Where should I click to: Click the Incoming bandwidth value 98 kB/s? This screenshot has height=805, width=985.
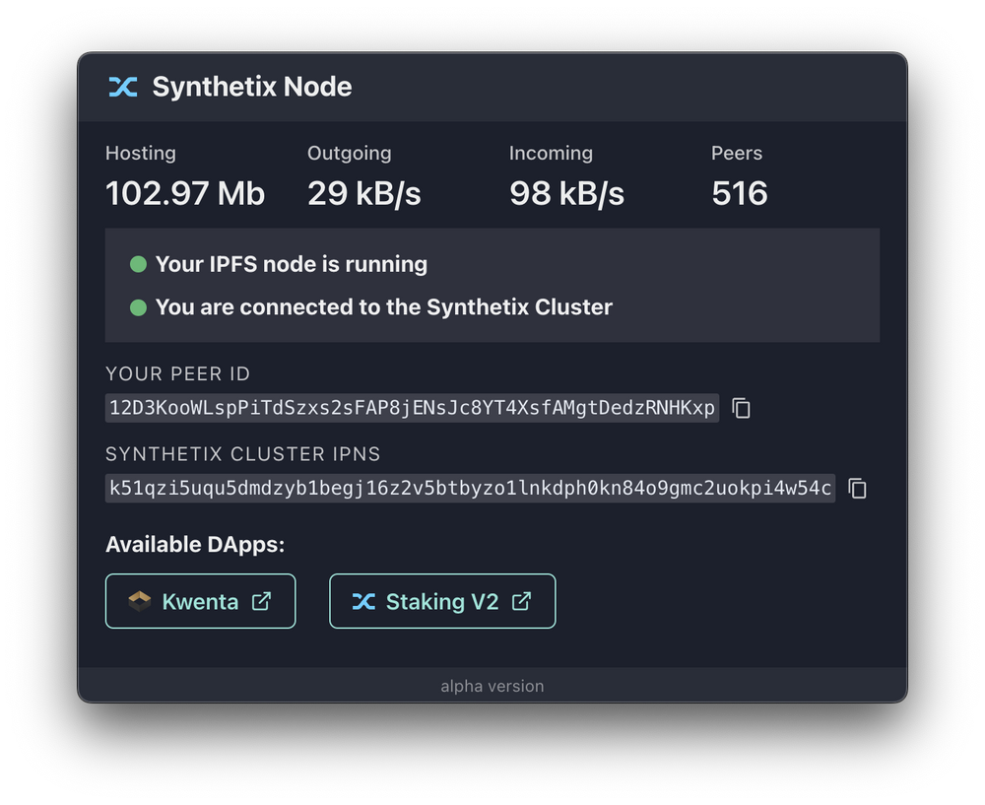click(x=567, y=193)
